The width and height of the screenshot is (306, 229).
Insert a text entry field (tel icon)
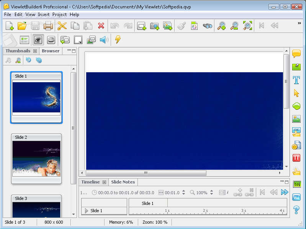pos(297,184)
